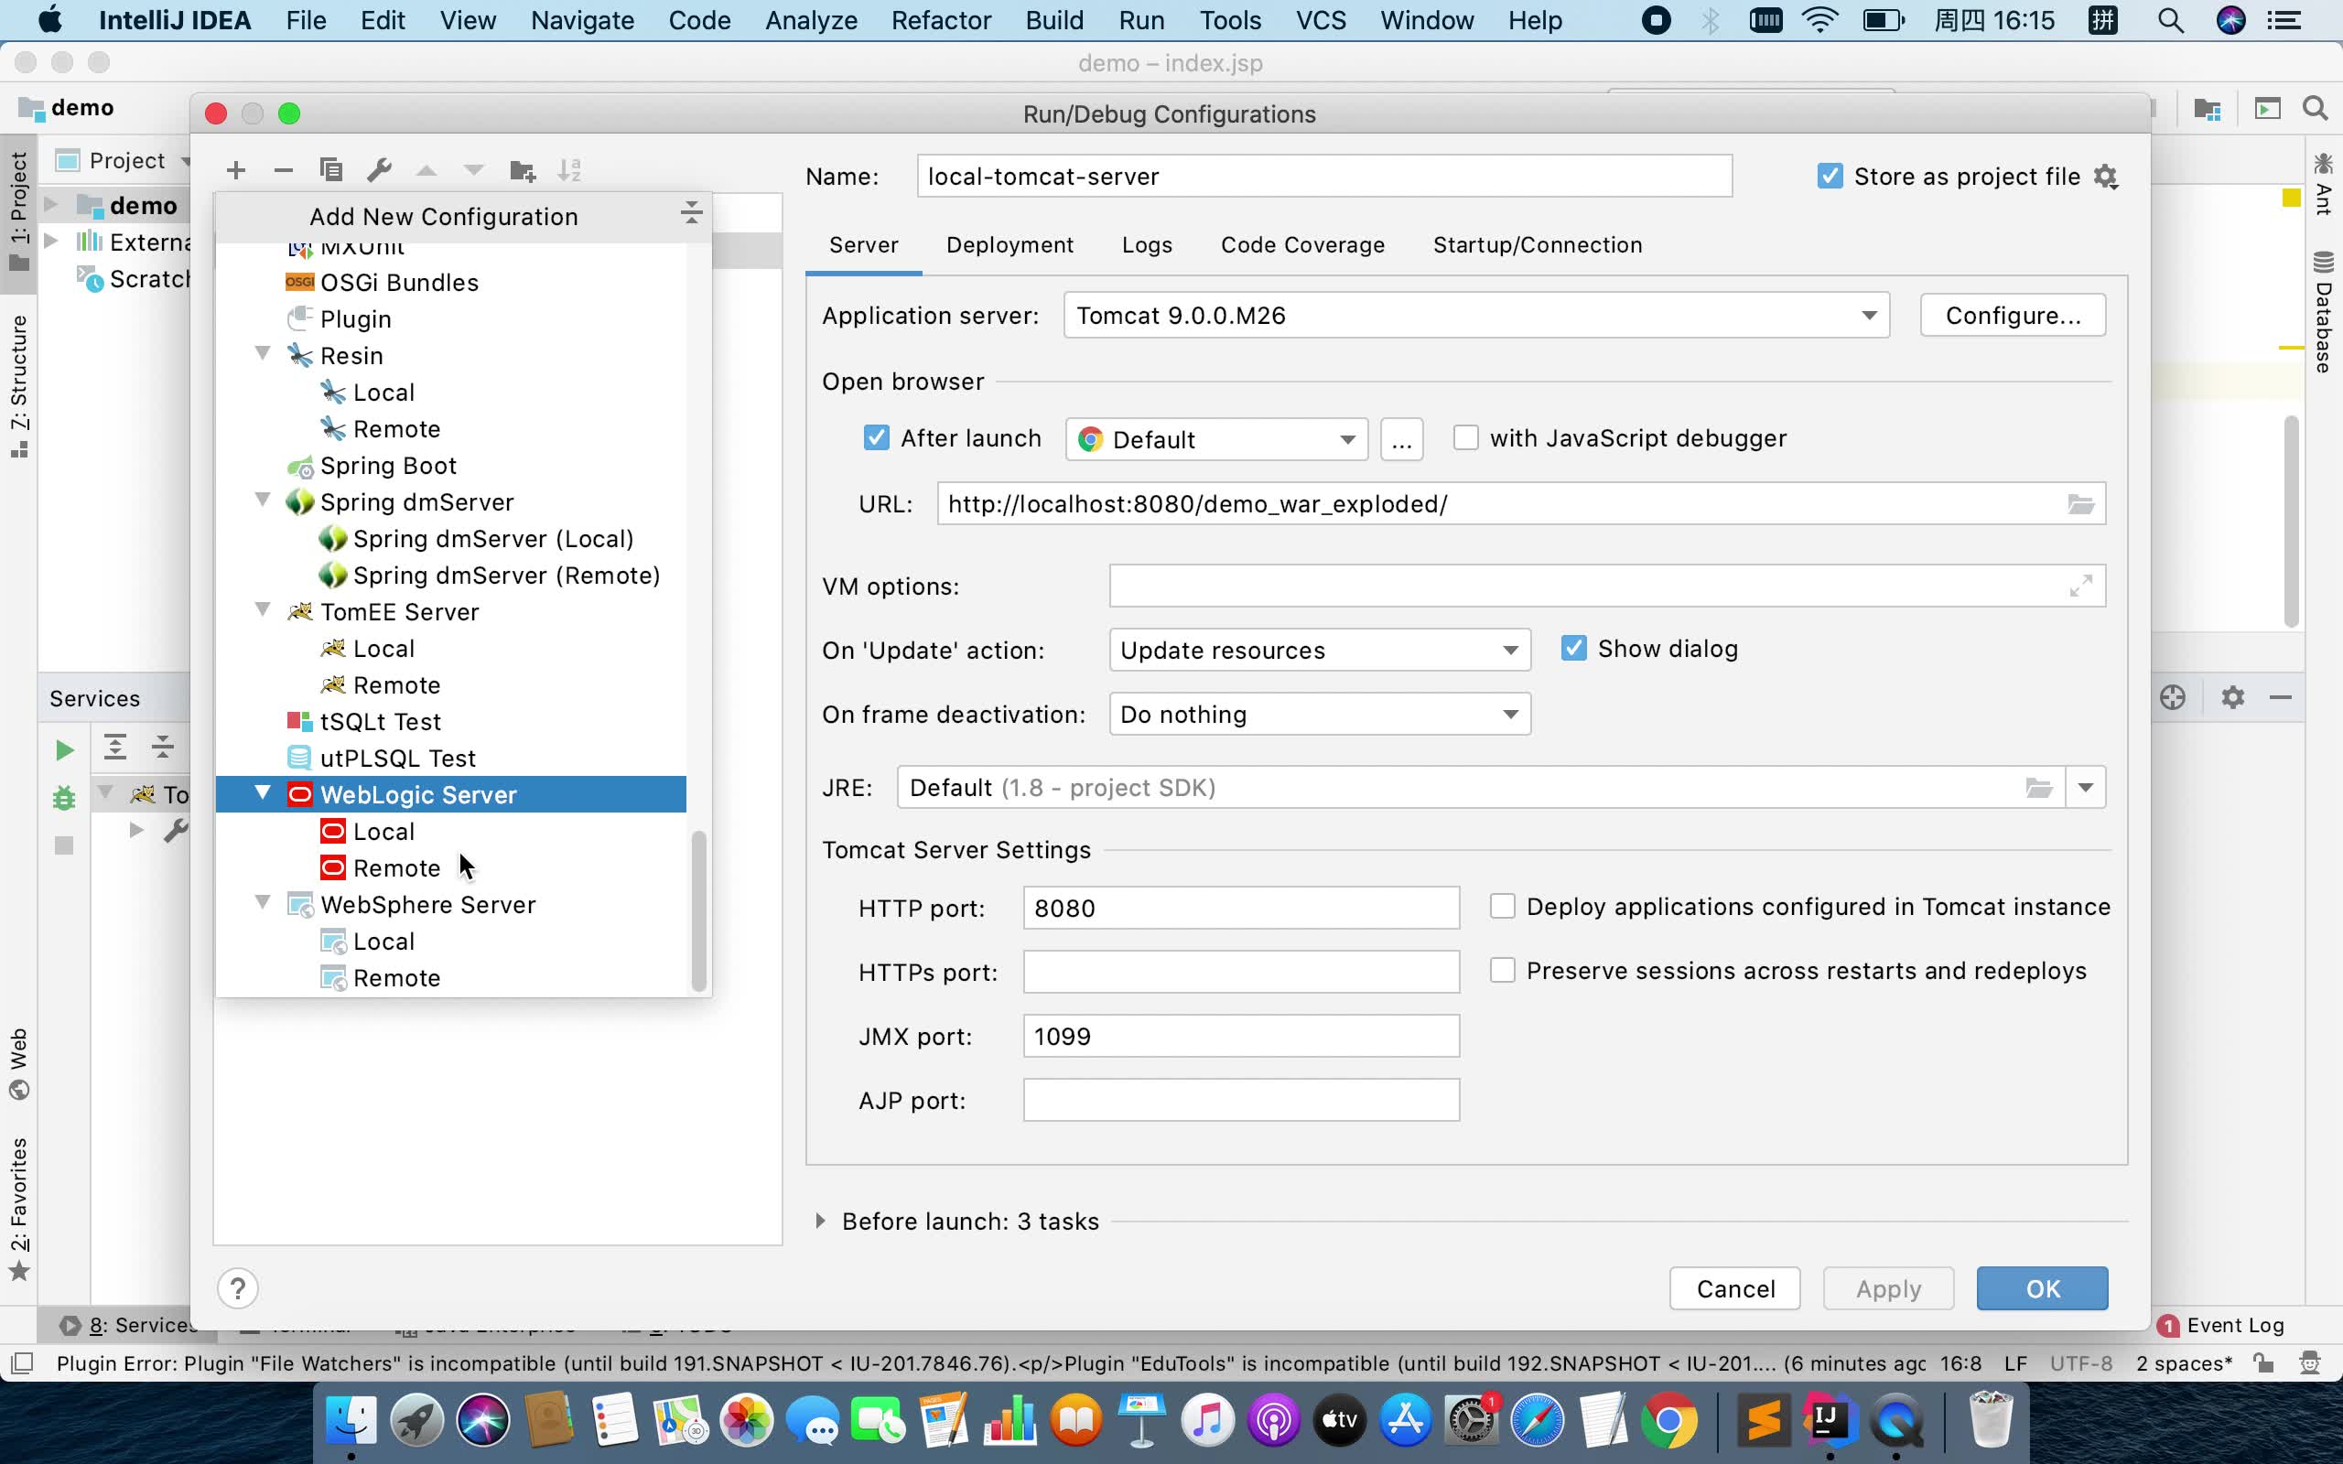
Task: Click the URL field folder browse icon
Action: click(2080, 503)
